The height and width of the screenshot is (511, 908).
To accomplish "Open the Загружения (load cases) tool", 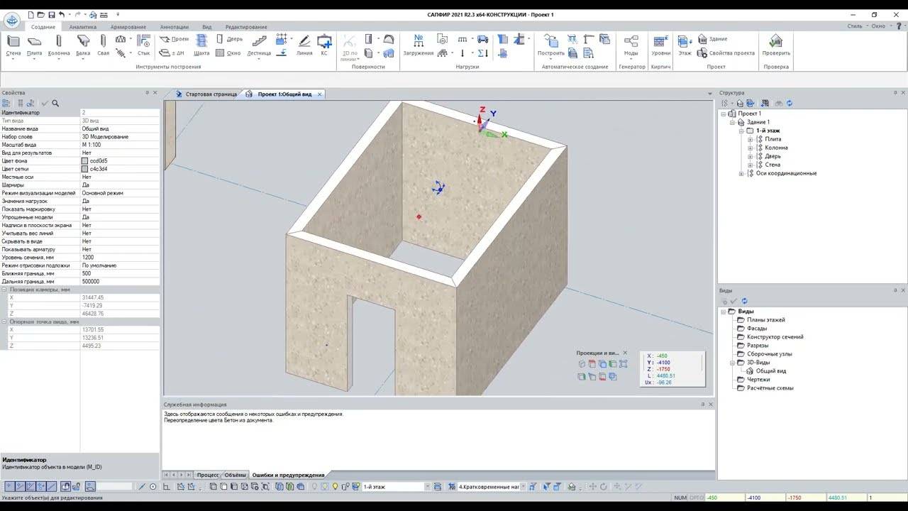I will tap(419, 45).
